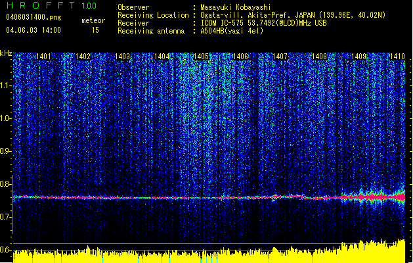Select antenna text A504HB(yagi 4el)
The image size is (413, 263).
coord(232,31)
